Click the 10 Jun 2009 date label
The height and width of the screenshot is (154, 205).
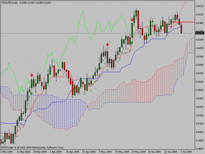coord(154,152)
